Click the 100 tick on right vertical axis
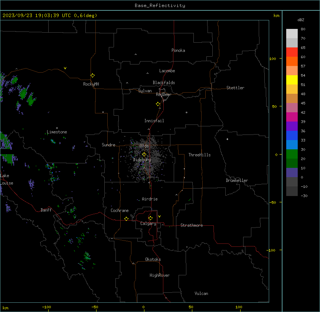320x312 pixels. click(x=272, y=59)
